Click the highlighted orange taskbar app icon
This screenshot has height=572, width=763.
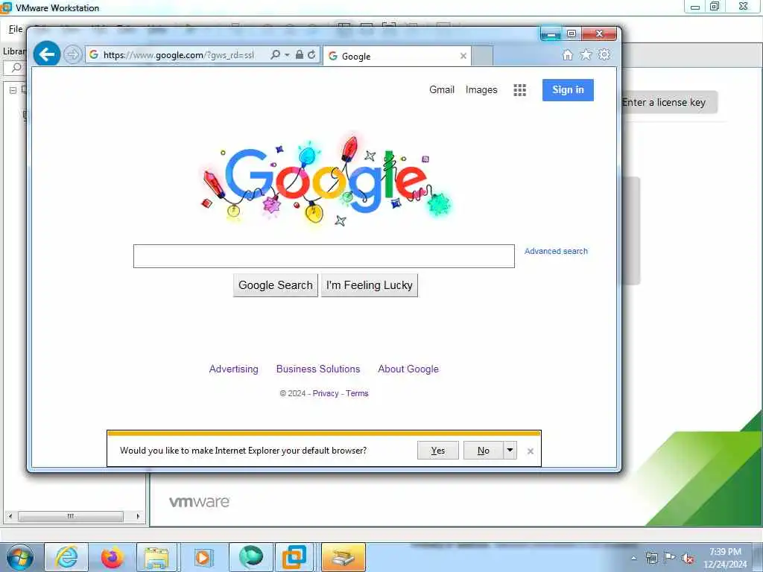click(x=343, y=557)
